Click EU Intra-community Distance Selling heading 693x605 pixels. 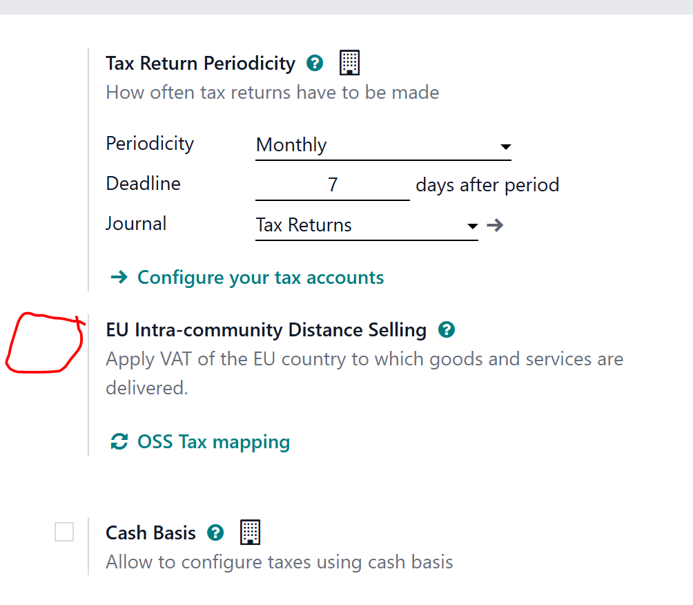click(266, 330)
